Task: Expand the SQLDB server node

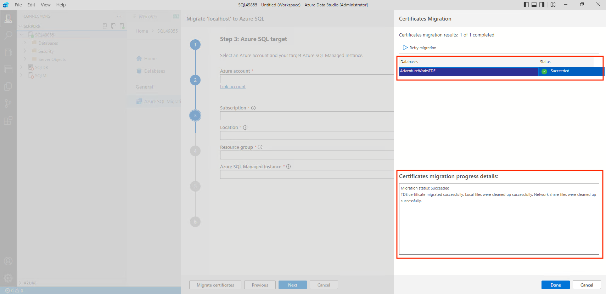Action: click(21, 67)
